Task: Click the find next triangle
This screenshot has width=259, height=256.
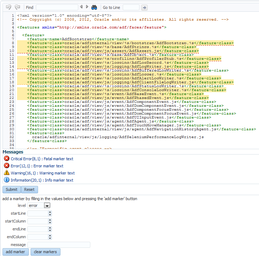Action: pos(87,7)
